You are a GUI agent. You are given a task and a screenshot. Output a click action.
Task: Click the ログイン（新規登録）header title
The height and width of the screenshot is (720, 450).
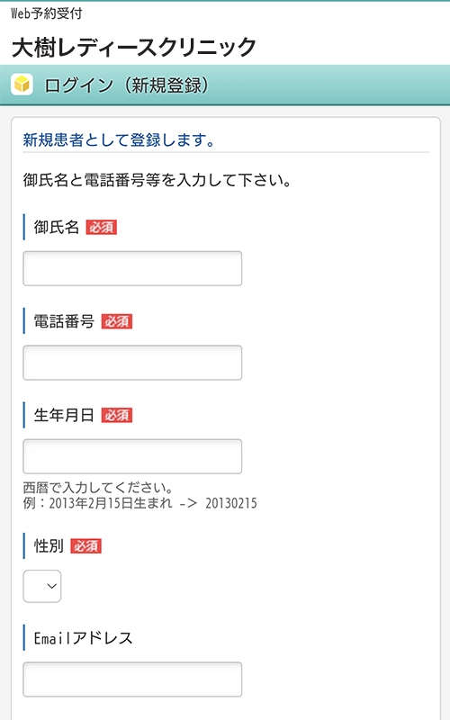tap(127, 85)
